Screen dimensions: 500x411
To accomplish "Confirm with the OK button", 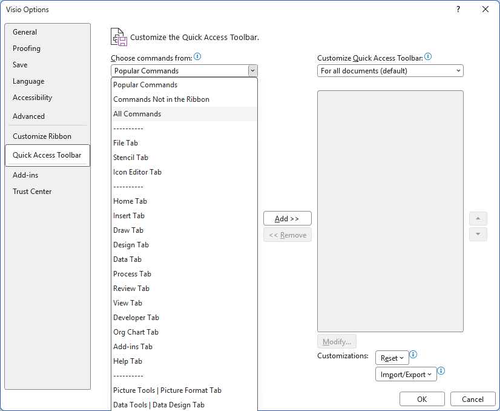I will (x=422, y=399).
